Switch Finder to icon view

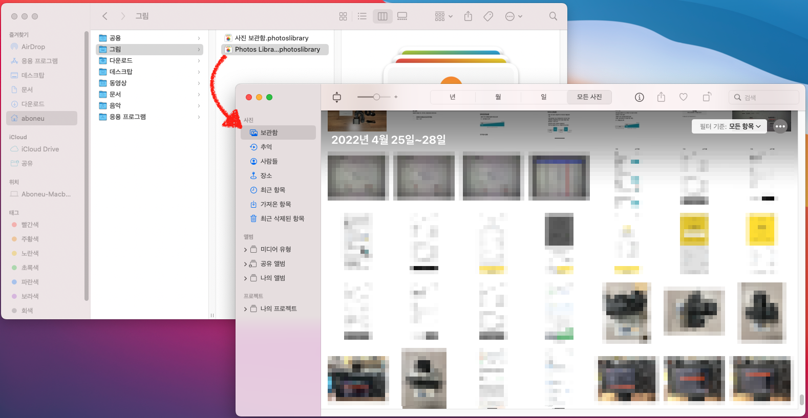343,16
